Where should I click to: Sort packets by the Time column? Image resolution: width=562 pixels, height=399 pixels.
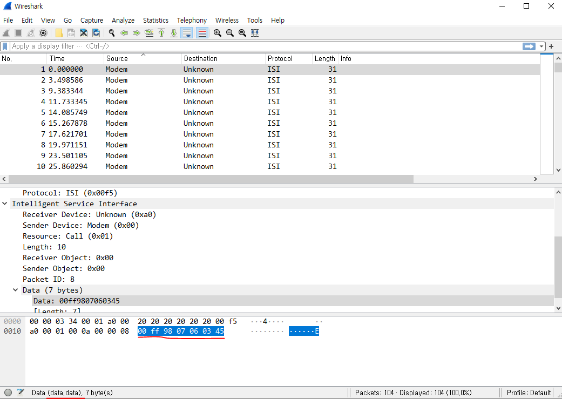(75, 59)
